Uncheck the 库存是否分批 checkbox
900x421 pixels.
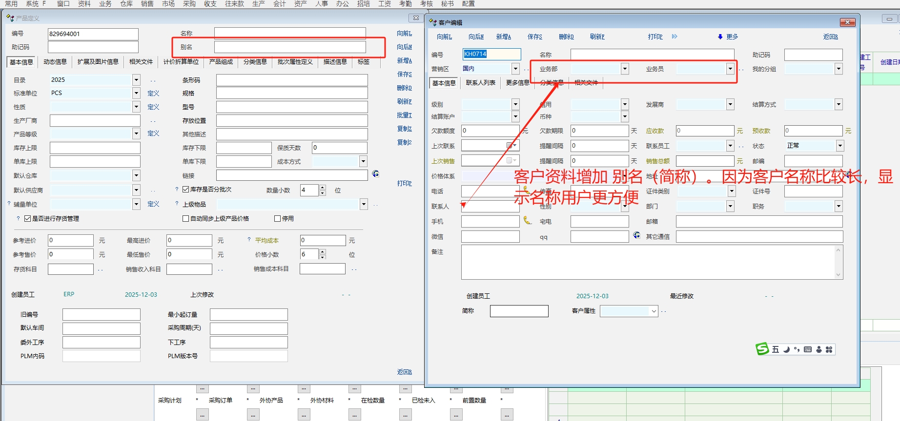coord(186,190)
